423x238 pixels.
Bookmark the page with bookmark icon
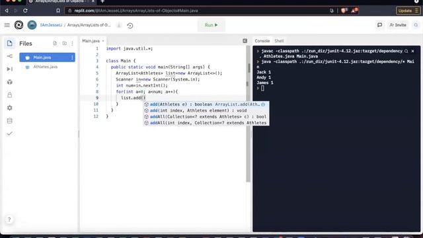click(x=58, y=11)
